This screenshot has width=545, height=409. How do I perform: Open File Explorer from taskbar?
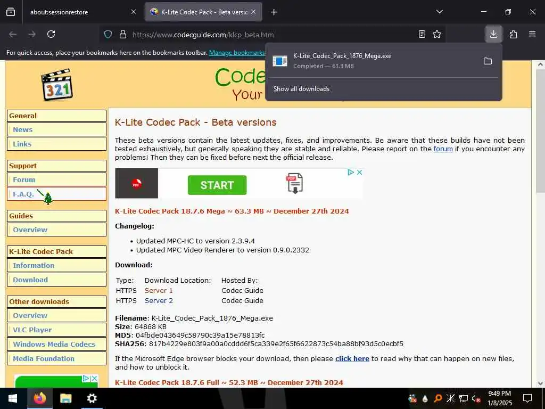click(x=65, y=398)
